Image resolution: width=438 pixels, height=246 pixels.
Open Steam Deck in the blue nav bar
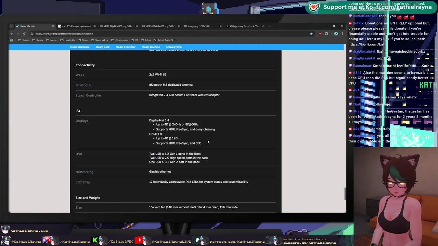103,47
